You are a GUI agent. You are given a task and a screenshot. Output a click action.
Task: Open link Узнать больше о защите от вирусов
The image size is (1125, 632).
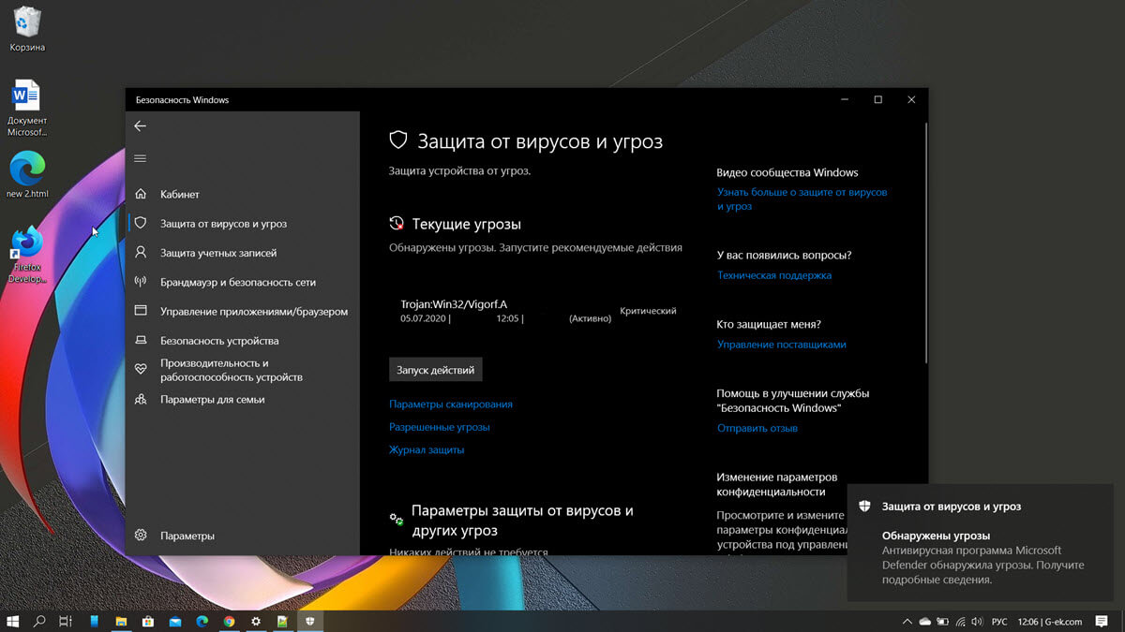coord(802,198)
